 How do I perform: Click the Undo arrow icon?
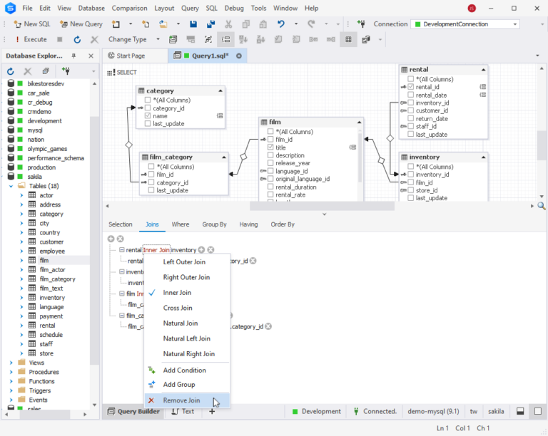click(x=281, y=24)
